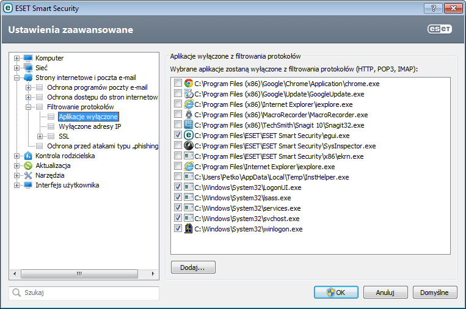This screenshot has width=466, height=309.
Task: Click the Snagit32.exe icon
Action: tap(189, 125)
